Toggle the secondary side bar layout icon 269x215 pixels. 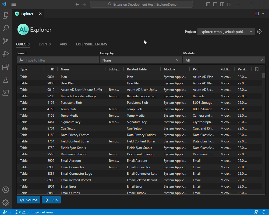(222, 4)
